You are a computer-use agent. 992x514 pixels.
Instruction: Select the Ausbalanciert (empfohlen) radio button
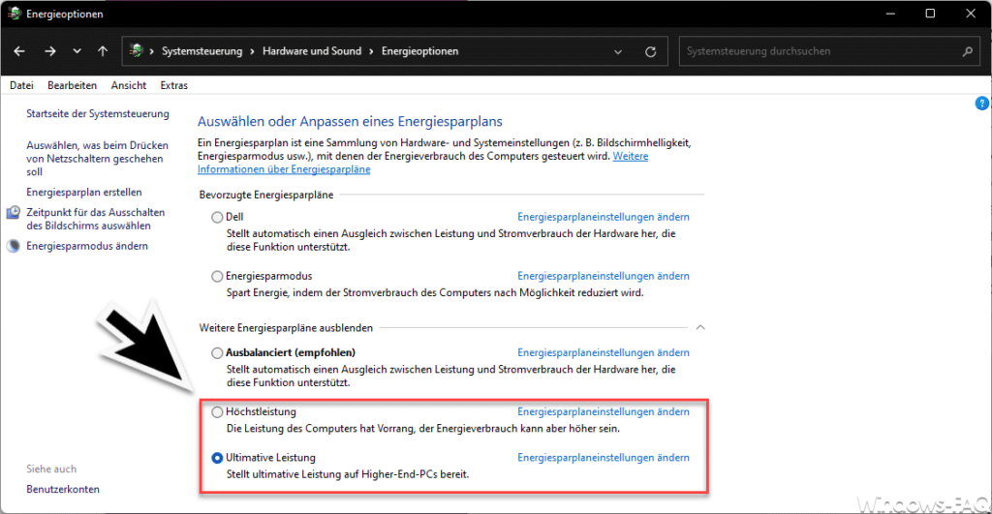(x=217, y=352)
